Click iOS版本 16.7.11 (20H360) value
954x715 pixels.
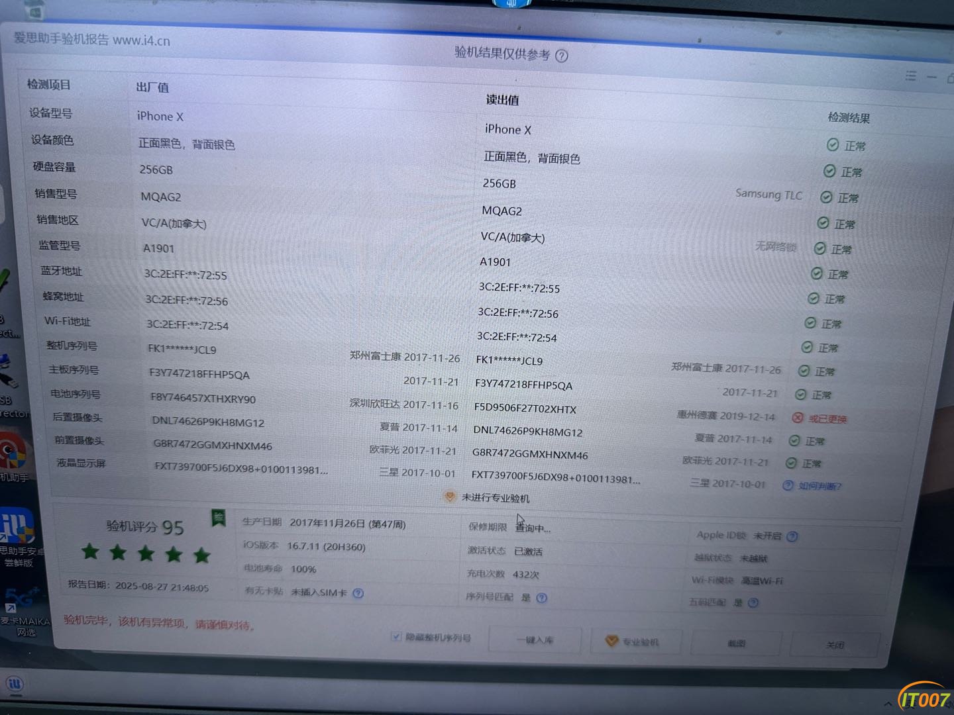pyautogui.click(x=326, y=546)
